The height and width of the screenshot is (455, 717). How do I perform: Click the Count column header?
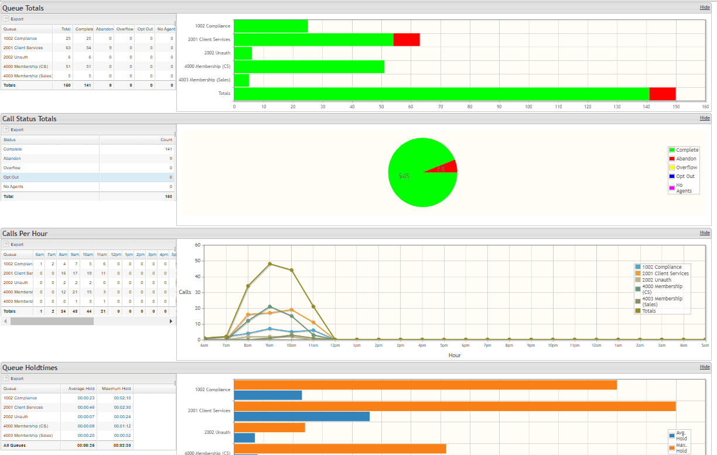point(137,140)
